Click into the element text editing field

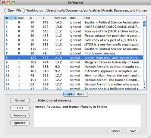click(88, 116)
